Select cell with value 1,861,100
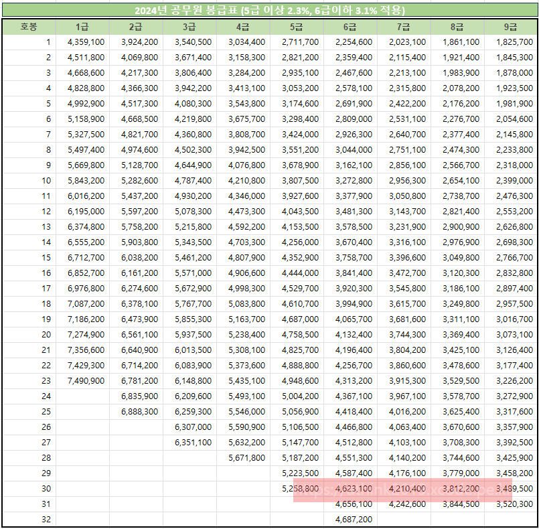This screenshot has height=529, width=539. pyautogui.click(x=457, y=42)
